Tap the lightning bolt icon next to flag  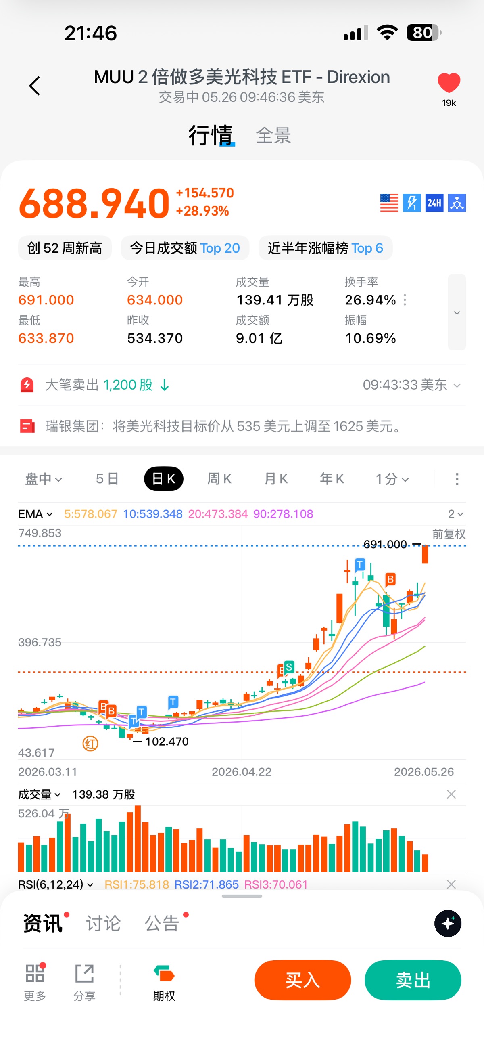(x=411, y=203)
